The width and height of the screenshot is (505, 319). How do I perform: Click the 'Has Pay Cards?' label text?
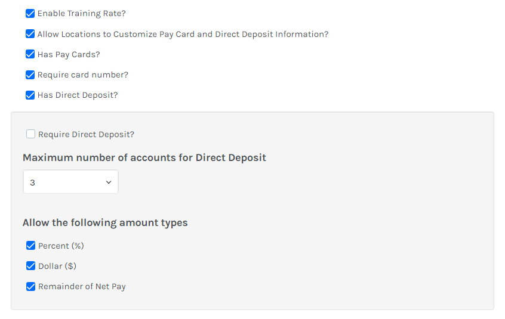coord(69,54)
